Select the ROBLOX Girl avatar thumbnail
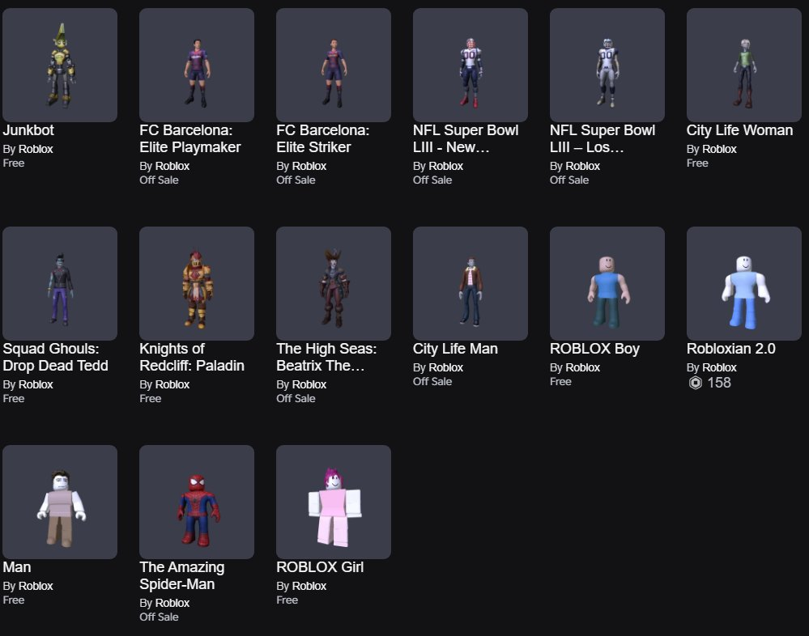This screenshot has width=809, height=636. (x=334, y=502)
